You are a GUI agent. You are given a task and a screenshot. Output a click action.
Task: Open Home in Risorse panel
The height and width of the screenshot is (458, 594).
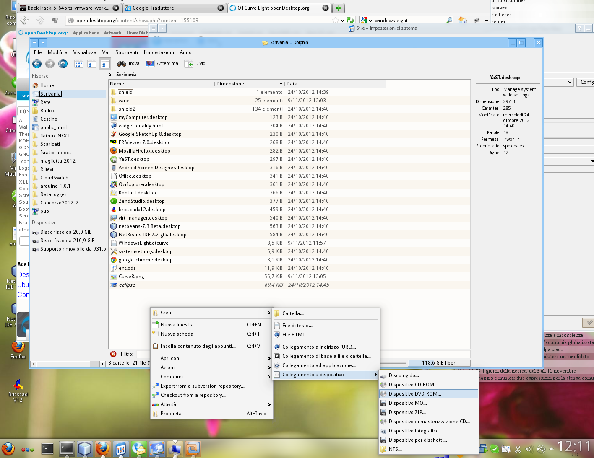click(x=47, y=85)
